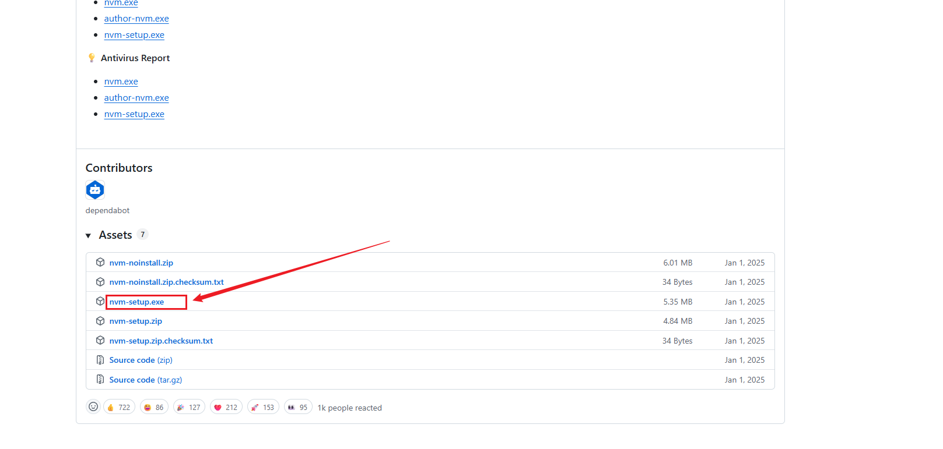Open the emoji reaction picker smiley

(93, 407)
